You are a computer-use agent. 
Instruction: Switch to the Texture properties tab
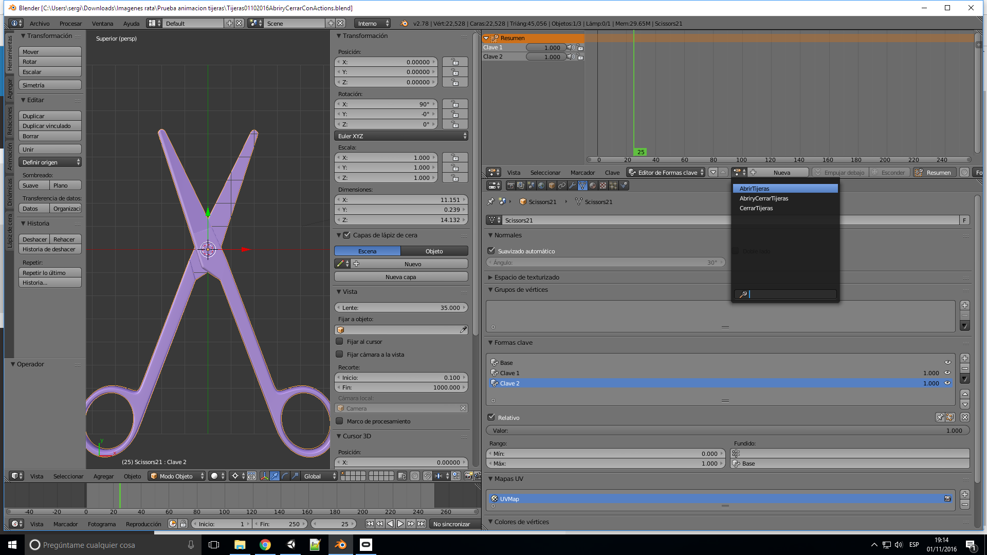[x=603, y=186]
